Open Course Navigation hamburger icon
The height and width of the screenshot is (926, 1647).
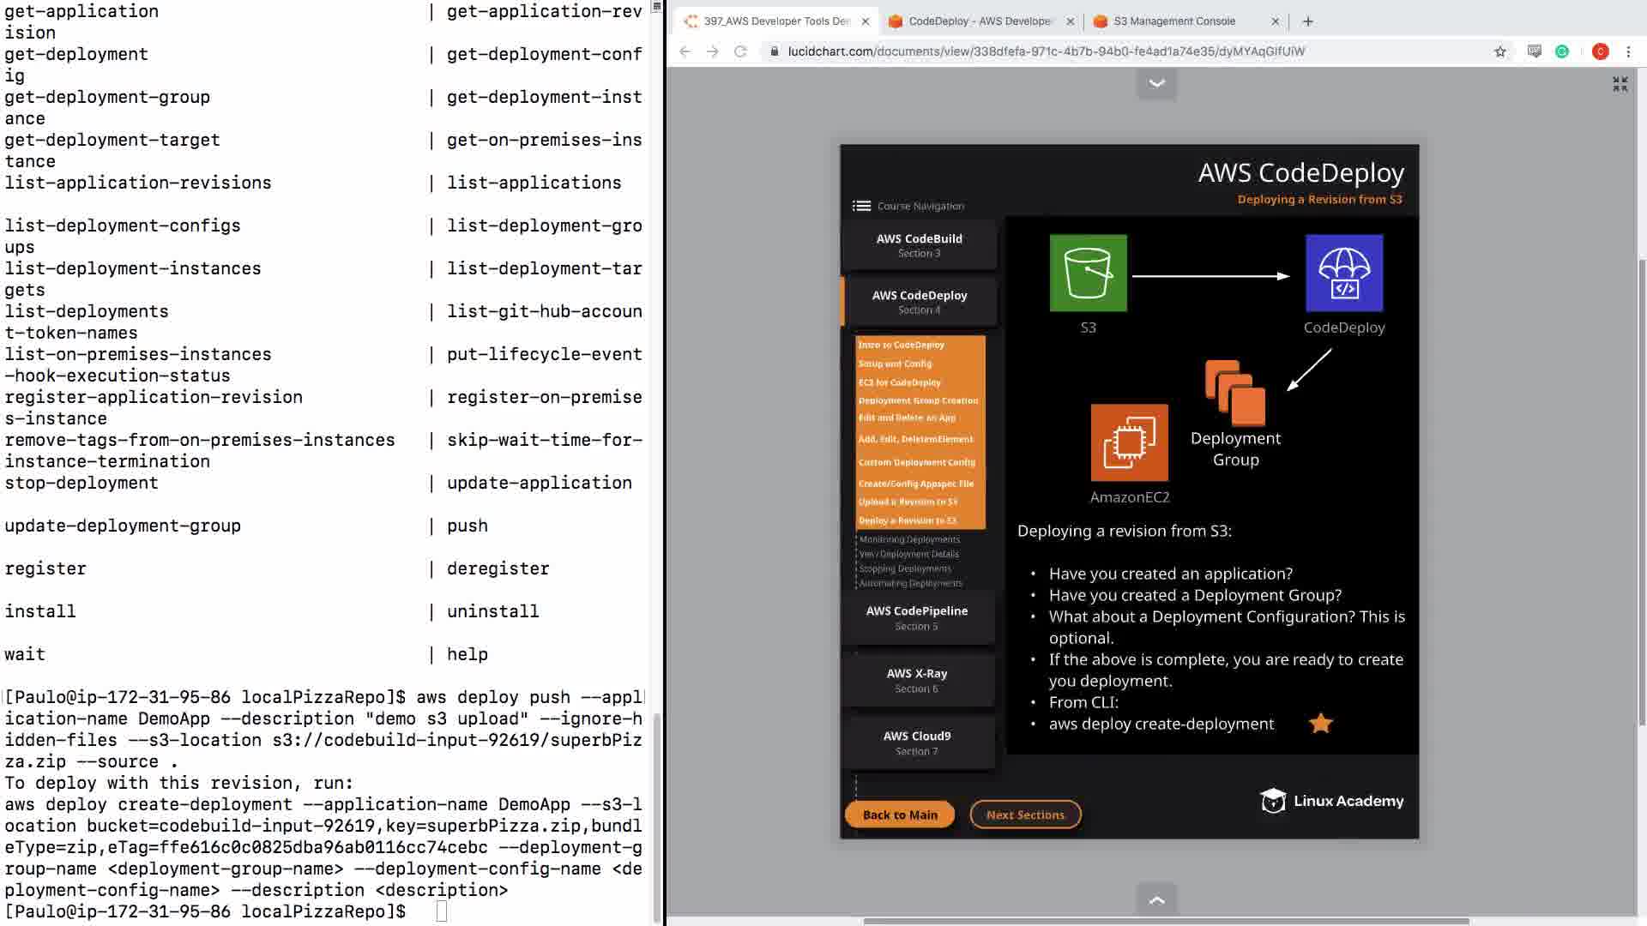pyautogui.click(x=861, y=206)
